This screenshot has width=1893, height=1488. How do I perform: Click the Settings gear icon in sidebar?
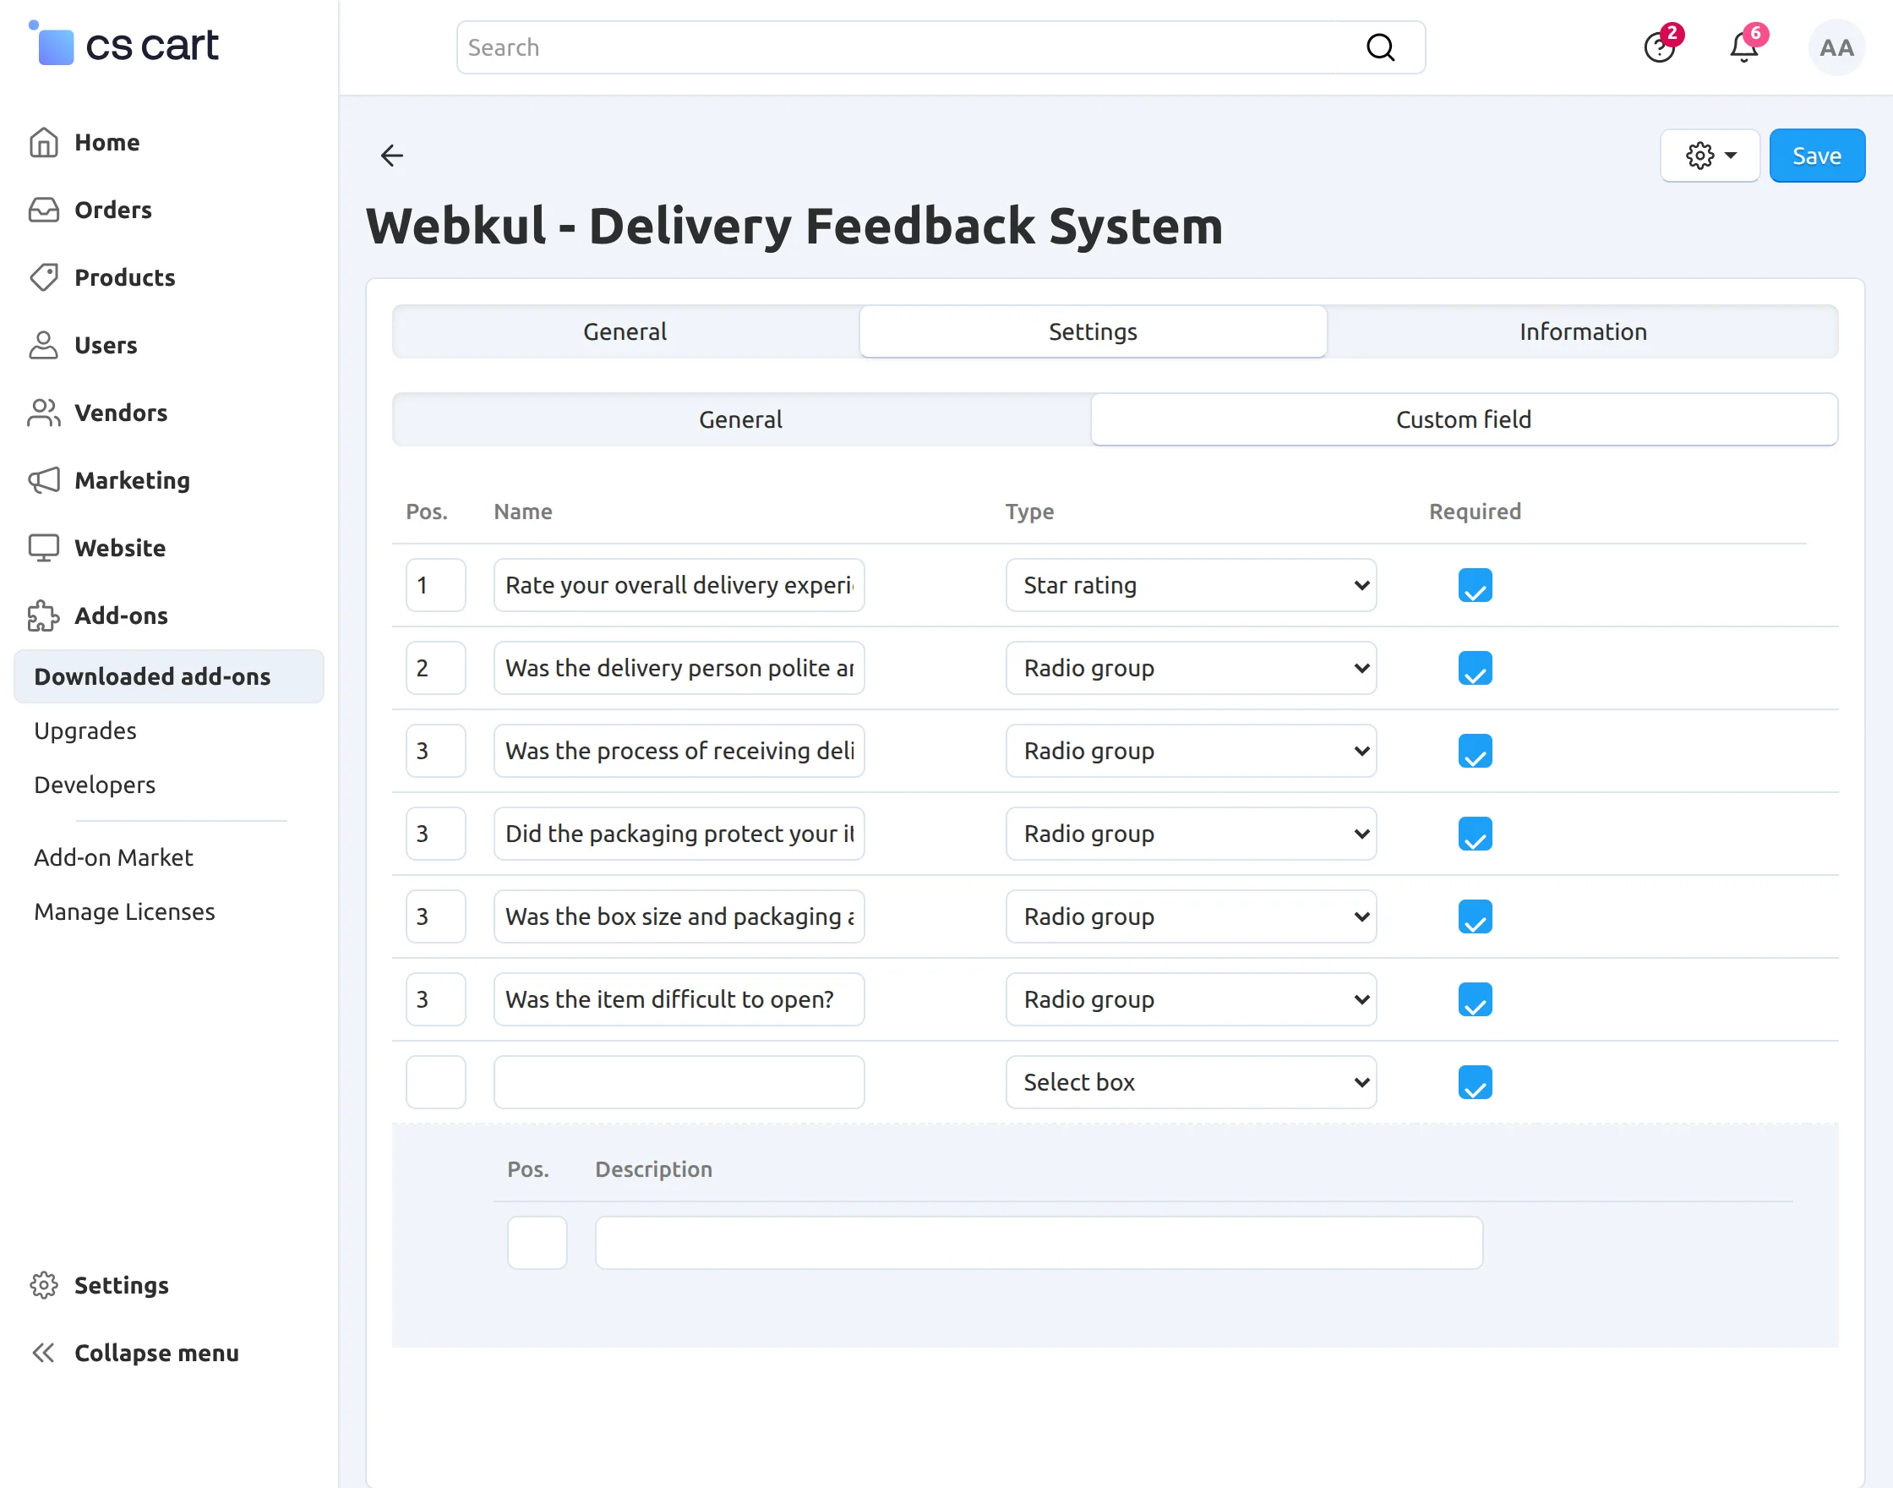(44, 1285)
